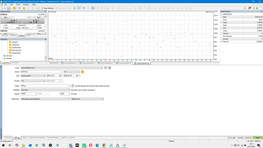The width and height of the screenshot is (263, 148).
Task: Click EURUSD SELL button in Market Watch
Action: pyautogui.click(x=6, y=18)
